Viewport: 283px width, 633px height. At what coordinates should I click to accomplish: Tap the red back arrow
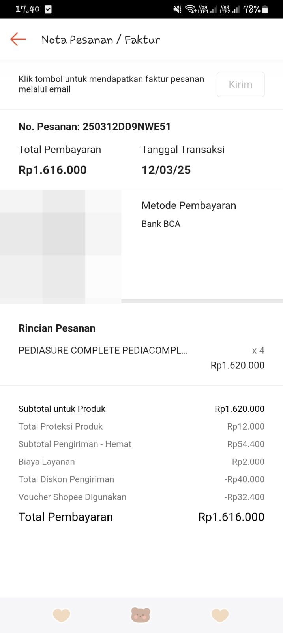tap(18, 39)
